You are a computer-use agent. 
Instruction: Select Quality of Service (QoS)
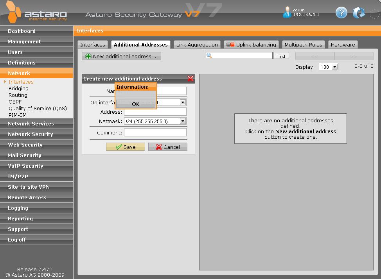pyautogui.click(x=38, y=108)
